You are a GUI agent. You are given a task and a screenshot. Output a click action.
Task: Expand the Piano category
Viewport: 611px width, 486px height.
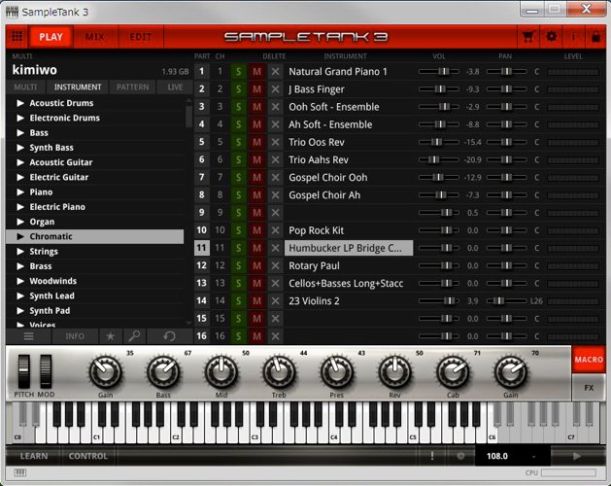tap(20, 191)
